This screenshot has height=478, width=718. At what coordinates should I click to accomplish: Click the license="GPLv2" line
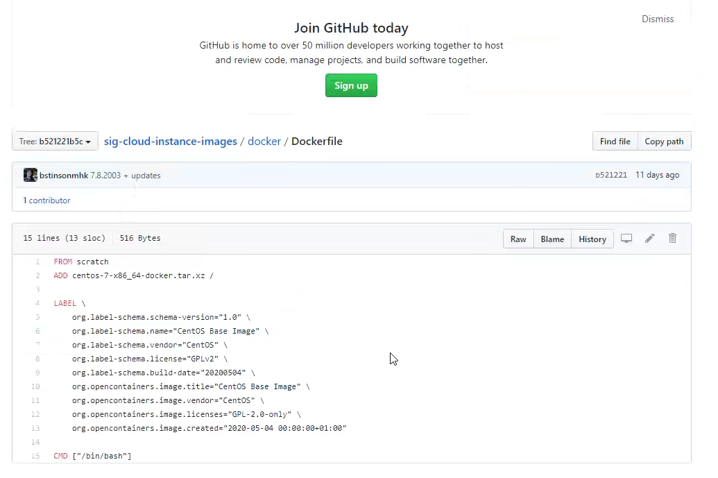[x=150, y=359]
